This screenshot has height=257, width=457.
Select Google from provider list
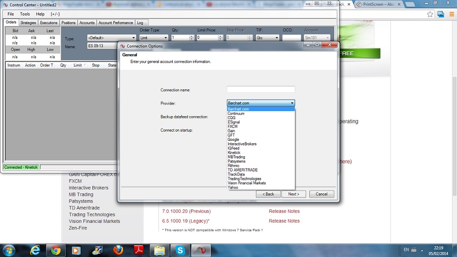tap(261, 140)
